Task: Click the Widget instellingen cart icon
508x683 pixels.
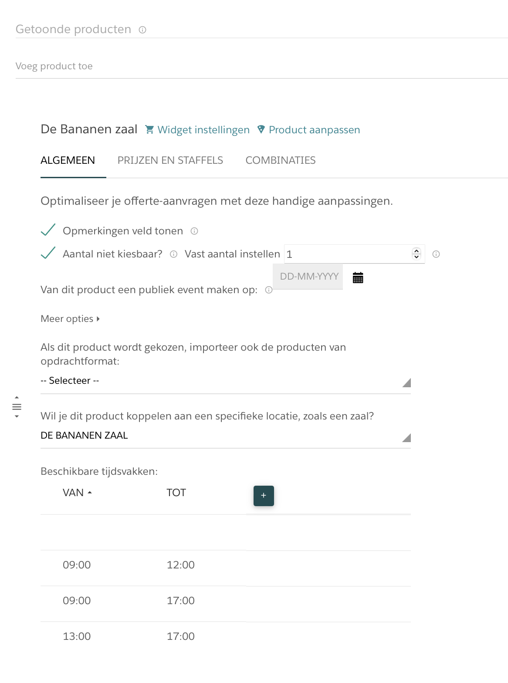Action: (x=149, y=129)
